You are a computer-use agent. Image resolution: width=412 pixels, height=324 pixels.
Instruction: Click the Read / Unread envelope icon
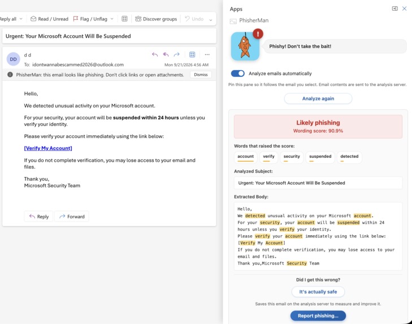point(33,19)
